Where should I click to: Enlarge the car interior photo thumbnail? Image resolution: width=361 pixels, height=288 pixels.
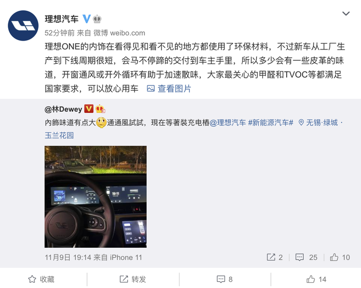(95, 197)
